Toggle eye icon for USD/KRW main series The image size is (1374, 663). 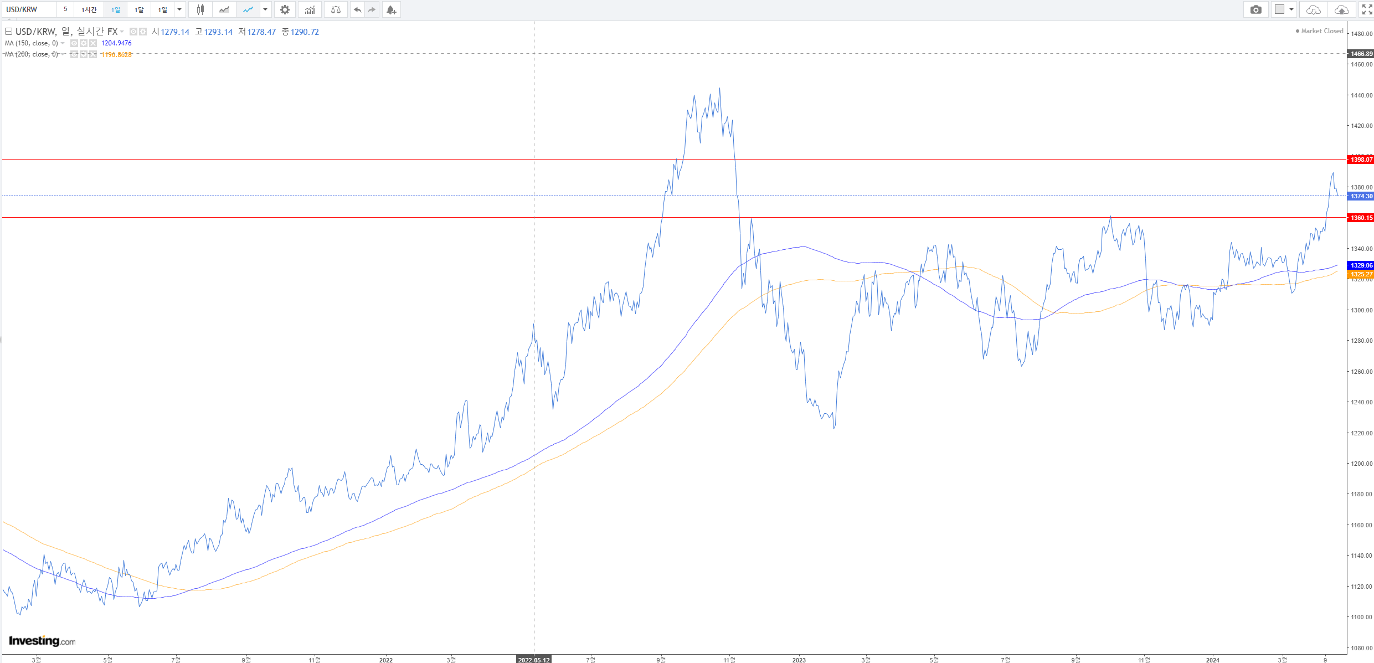tap(133, 32)
